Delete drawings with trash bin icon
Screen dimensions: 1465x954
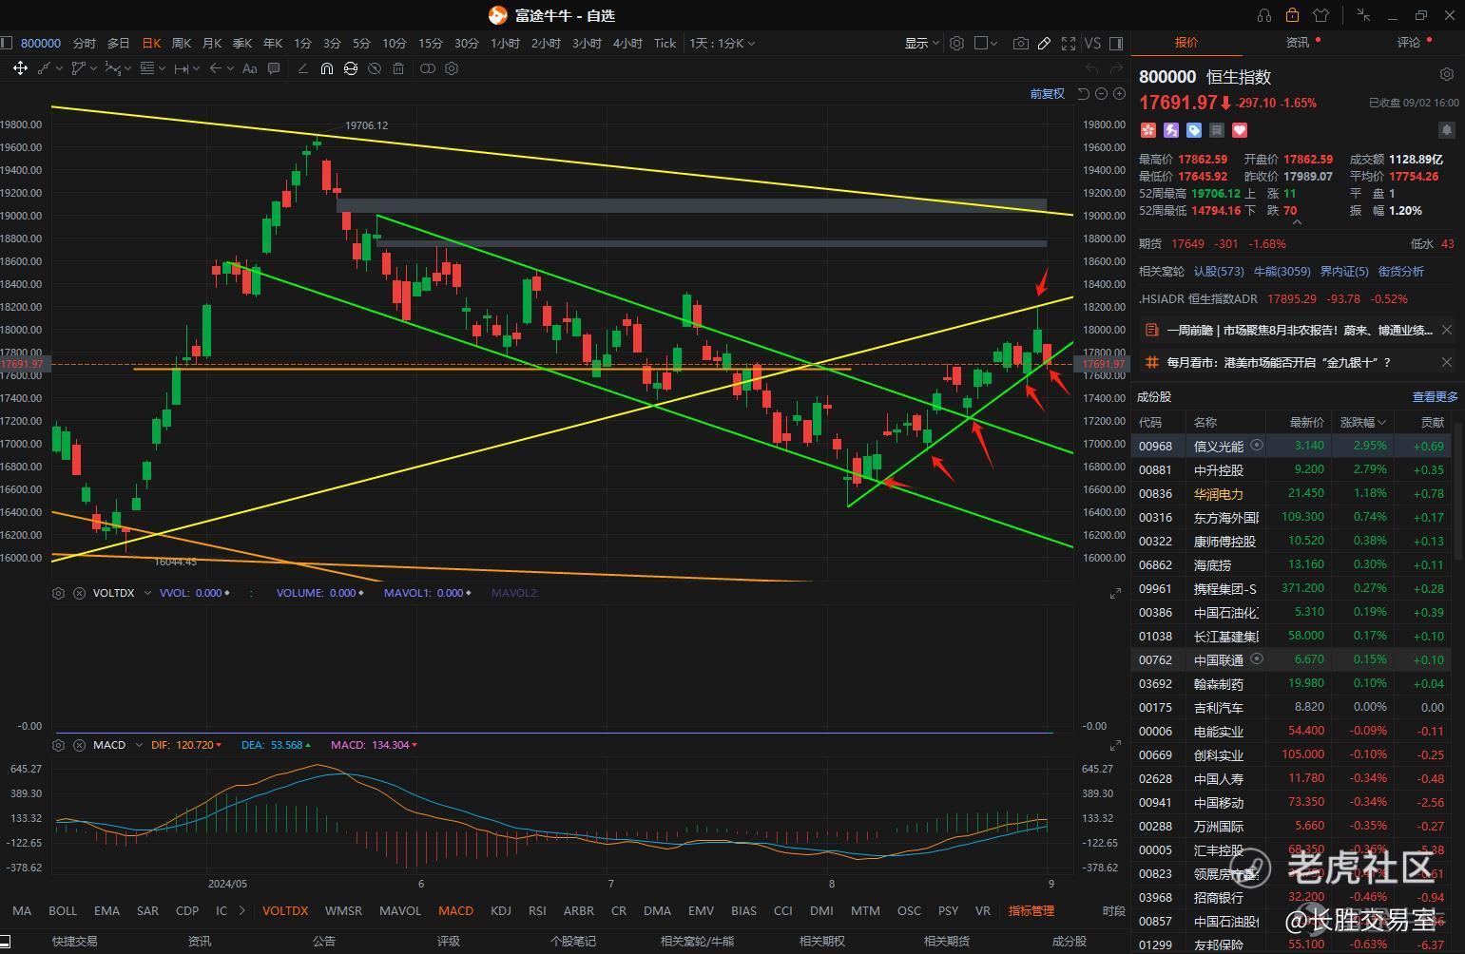[398, 68]
